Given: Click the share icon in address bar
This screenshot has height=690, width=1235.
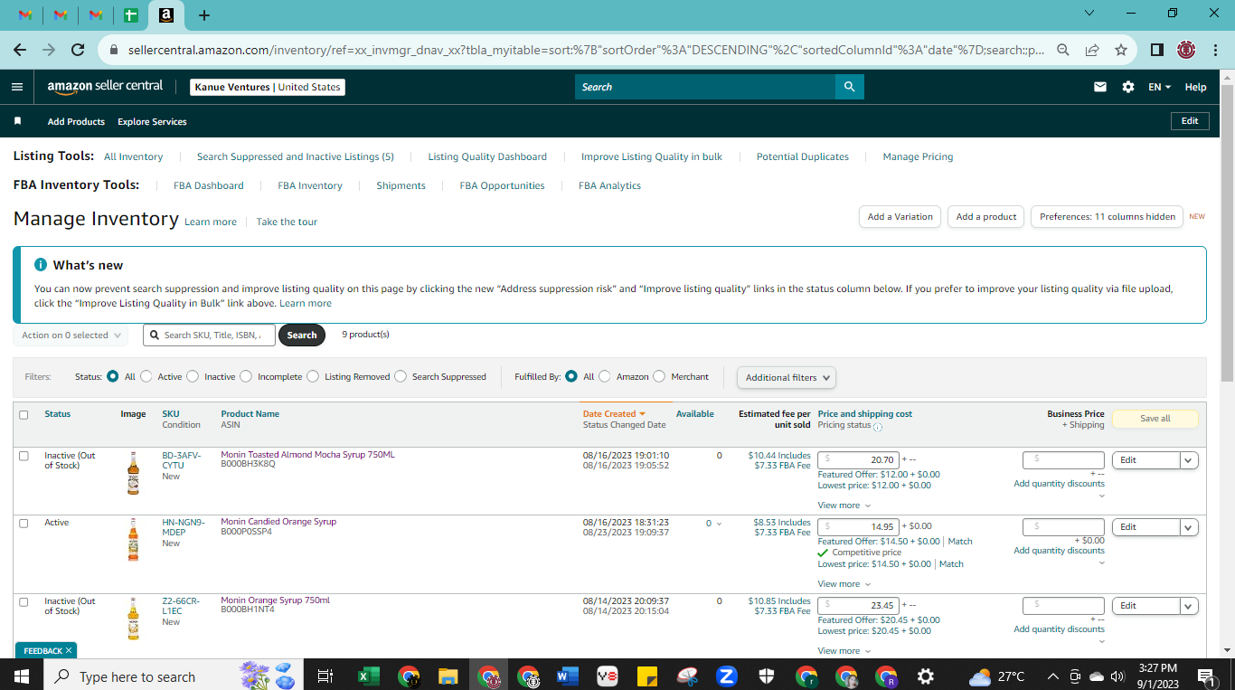Looking at the screenshot, I should (x=1092, y=50).
